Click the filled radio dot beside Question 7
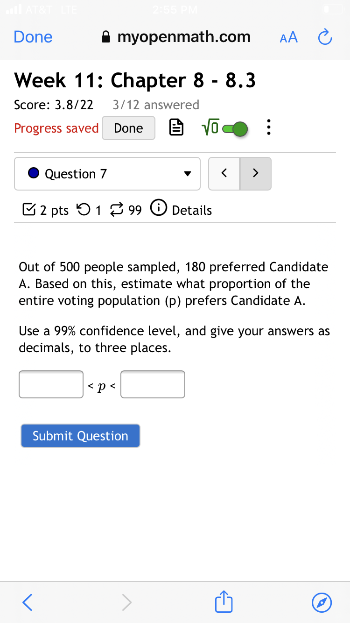This screenshot has width=350, height=623. [33, 173]
